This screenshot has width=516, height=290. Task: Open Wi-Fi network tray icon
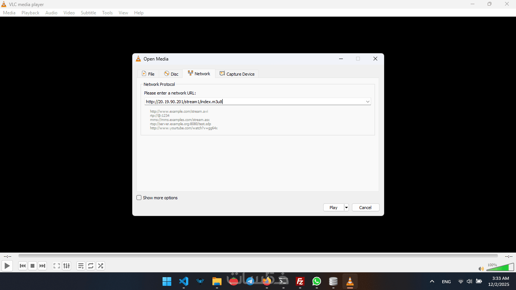460,281
